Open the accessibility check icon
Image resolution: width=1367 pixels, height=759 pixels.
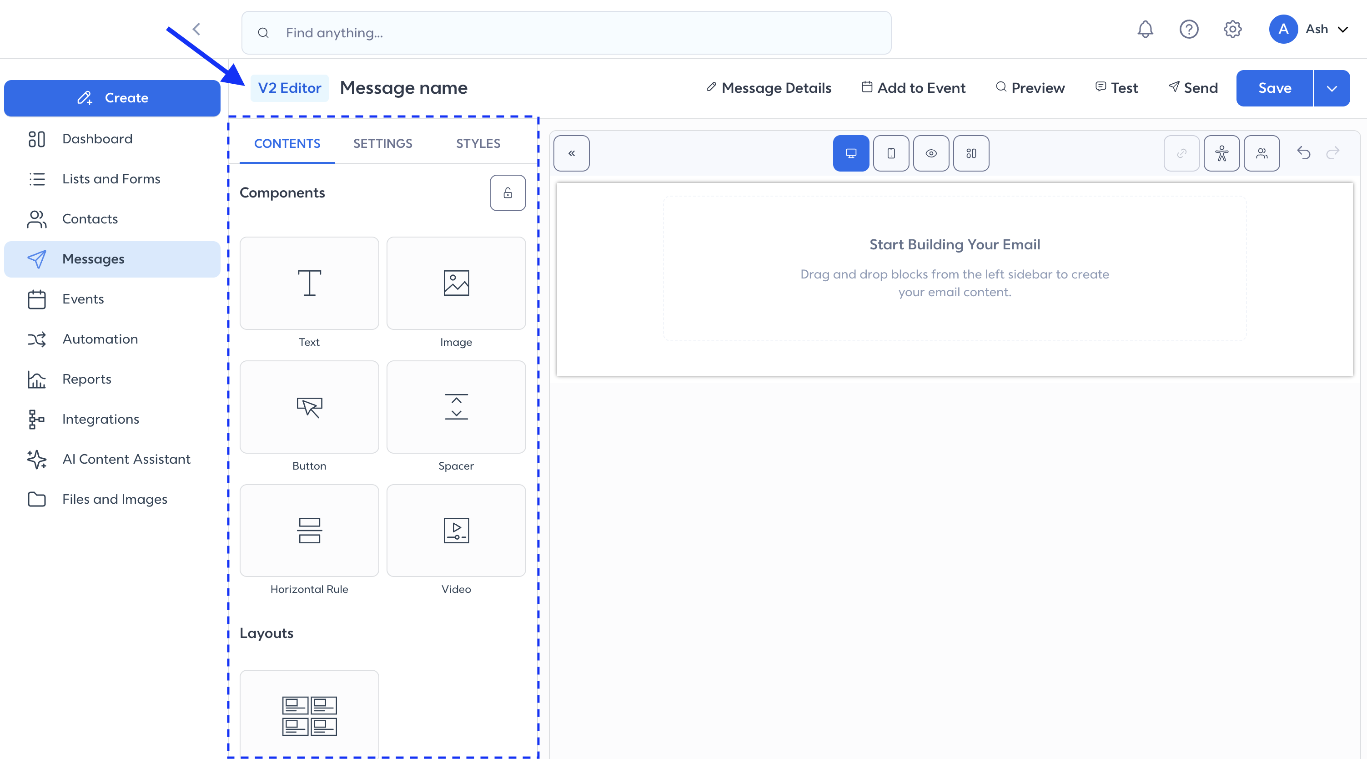point(1221,153)
